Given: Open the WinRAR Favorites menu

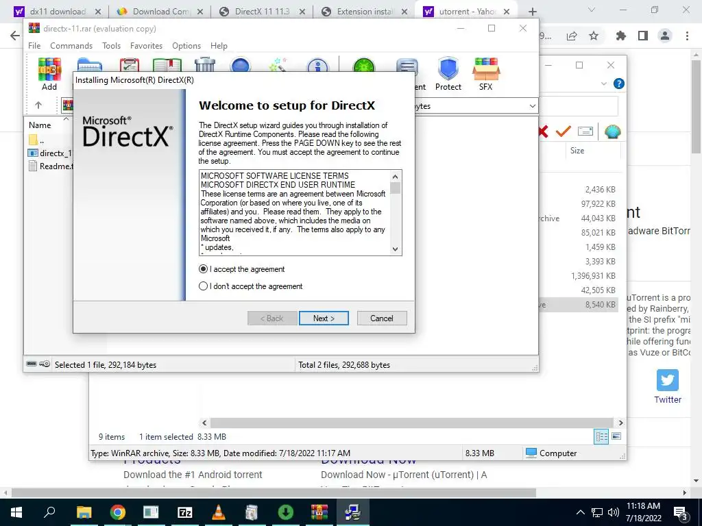Looking at the screenshot, I should (146, 46).
